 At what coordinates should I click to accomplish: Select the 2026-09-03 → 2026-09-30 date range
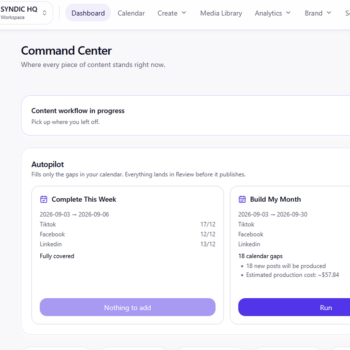coord(273,214)
